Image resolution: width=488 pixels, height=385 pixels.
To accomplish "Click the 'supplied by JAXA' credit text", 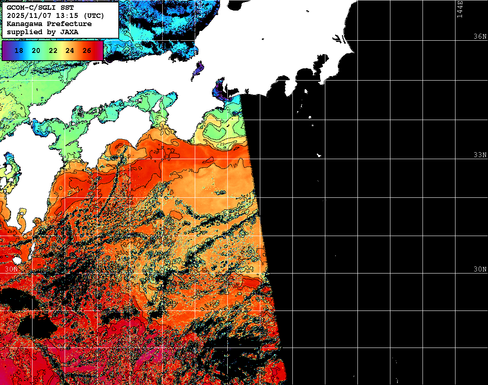I will click(42, 32).
